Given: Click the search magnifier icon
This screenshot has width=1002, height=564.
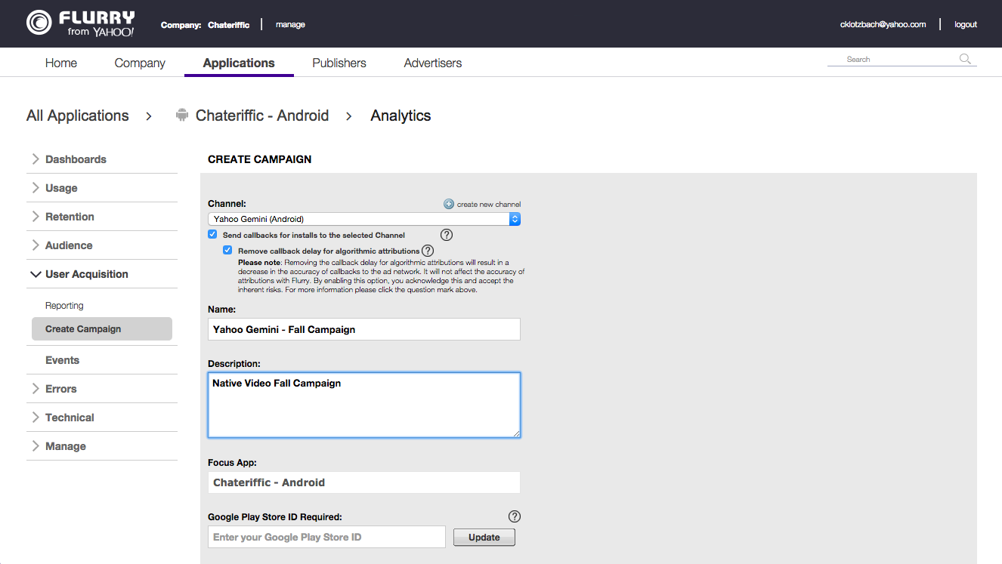Looking at the screenshot, I should tap(965, 59).
